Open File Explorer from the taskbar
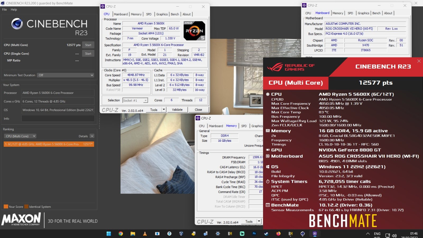This screenshot has width=423, height=238. pos(133,234)
